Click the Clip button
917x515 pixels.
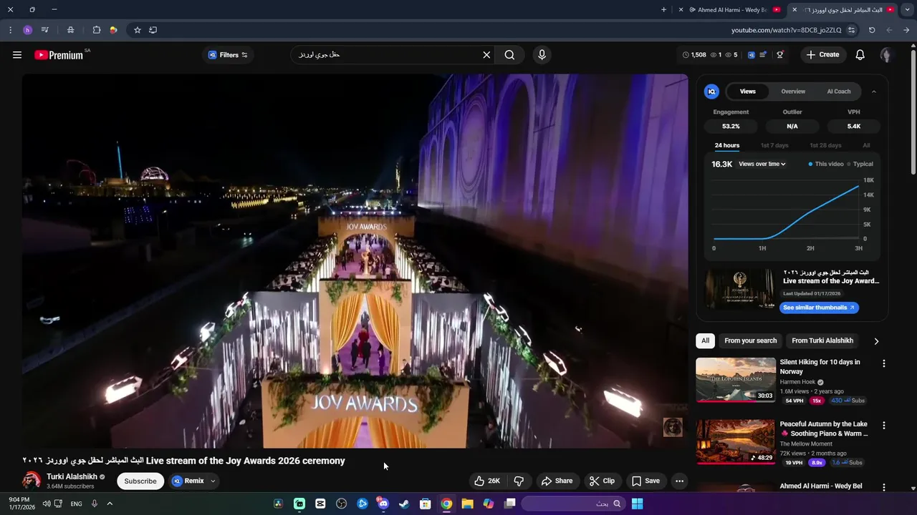point(602,481)
